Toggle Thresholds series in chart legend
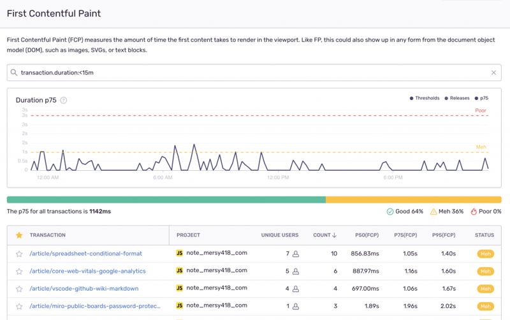 (x=424, y=98)
